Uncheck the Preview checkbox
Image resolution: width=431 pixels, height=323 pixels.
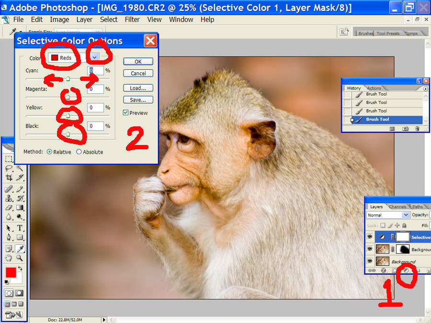[125, 113]
